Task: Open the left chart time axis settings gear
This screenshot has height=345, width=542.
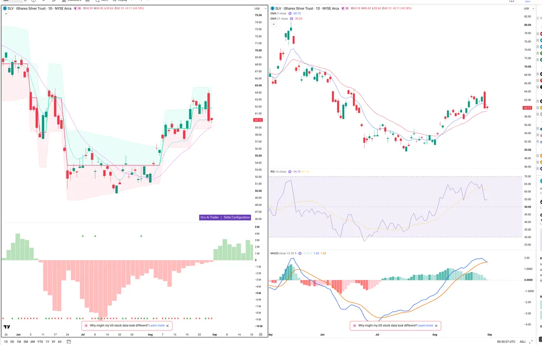Action: pos(261,335)
